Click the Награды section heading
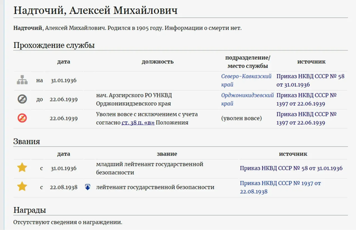The height and width of the screenshot is (230, 356). pos(29,210)
